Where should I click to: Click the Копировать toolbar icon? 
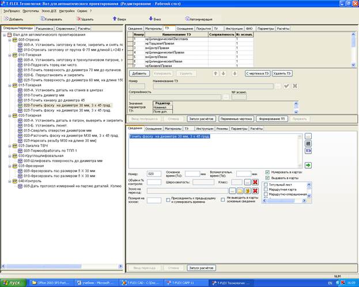43,19
